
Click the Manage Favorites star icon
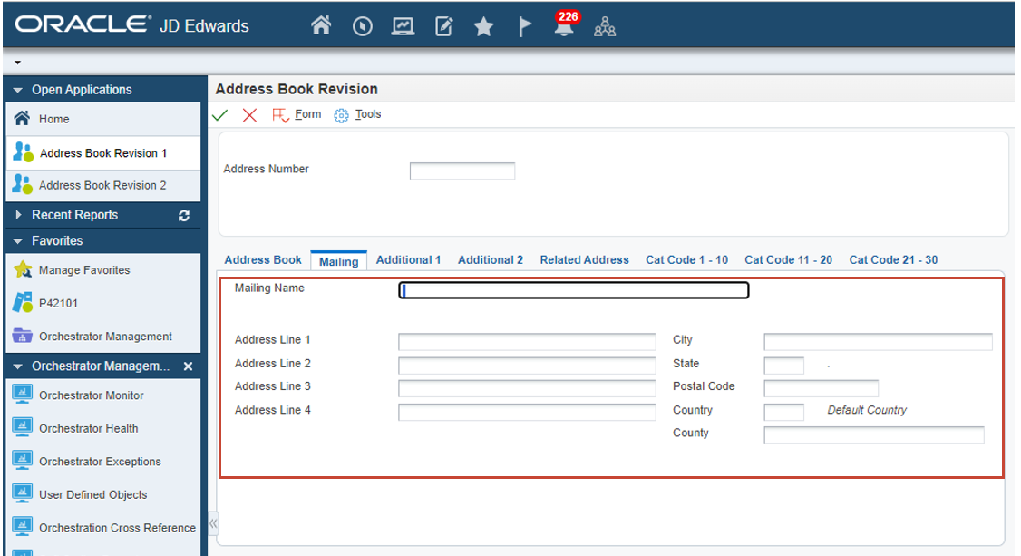[x=23, y=269]
